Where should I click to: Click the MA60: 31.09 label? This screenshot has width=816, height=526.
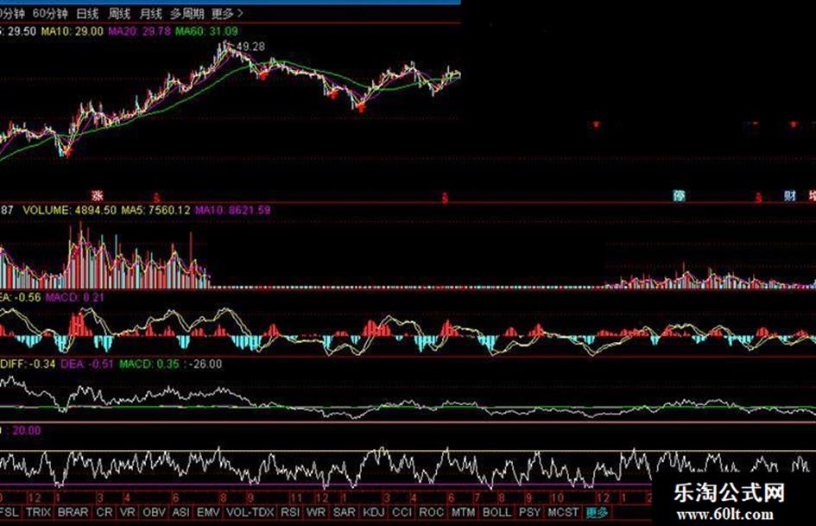click(x=206, y=31)
